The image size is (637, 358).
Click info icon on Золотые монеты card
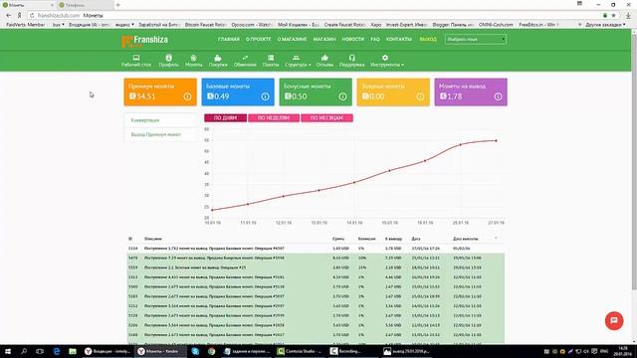(x=420, y=96)
